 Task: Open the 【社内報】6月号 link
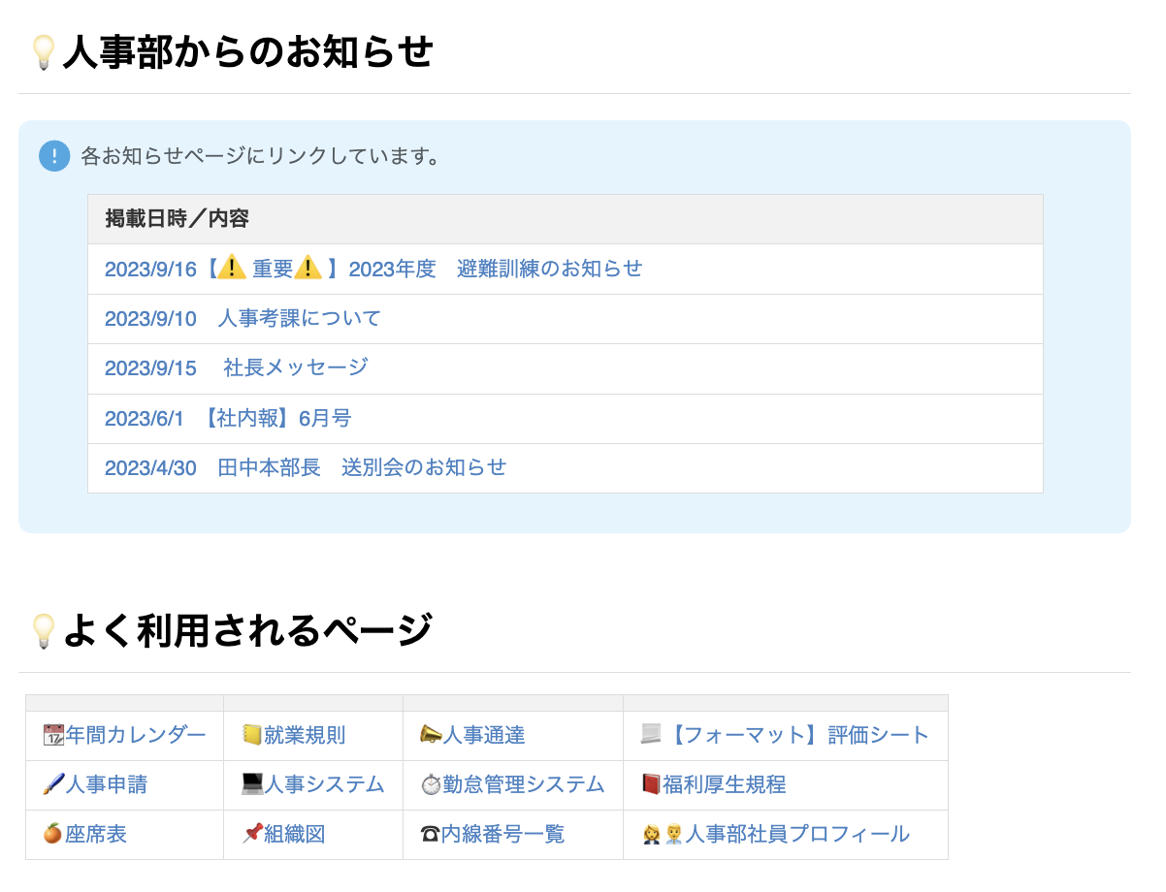click(x=228, y=419)
